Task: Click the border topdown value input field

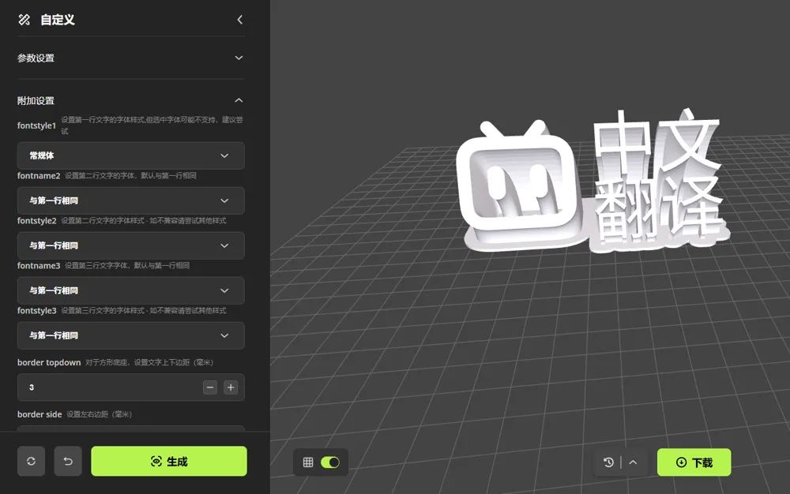Action: 103,387
